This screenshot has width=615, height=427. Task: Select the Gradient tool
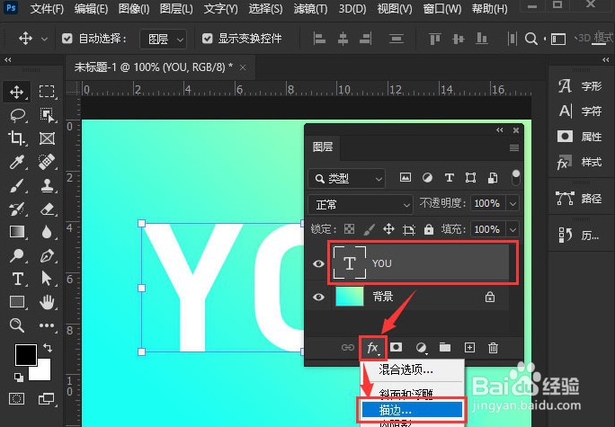click(x=17, y=232)
